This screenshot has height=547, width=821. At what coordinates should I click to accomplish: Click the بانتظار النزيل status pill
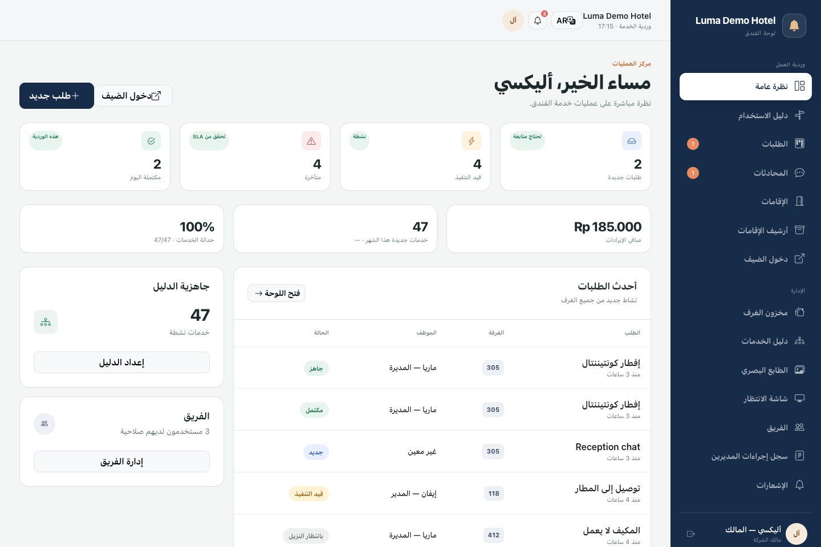(306, 536)
